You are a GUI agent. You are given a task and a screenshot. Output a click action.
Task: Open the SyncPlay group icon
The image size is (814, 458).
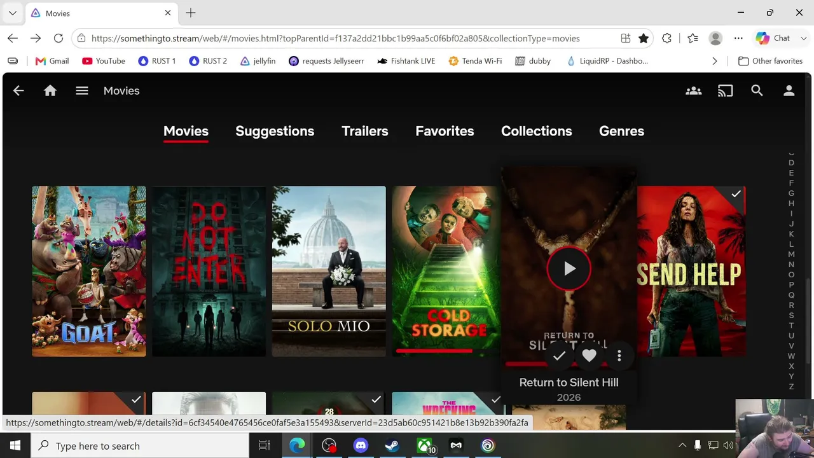pos(694,91)
